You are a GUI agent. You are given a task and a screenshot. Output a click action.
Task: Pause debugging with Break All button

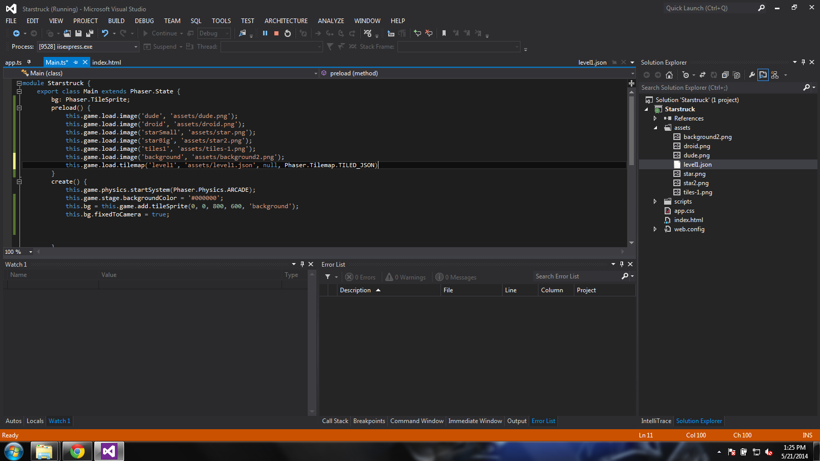265,33
